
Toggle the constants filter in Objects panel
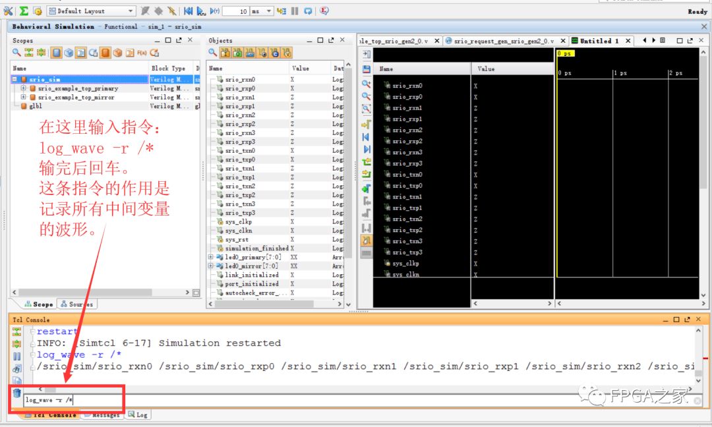click(276, 53)
